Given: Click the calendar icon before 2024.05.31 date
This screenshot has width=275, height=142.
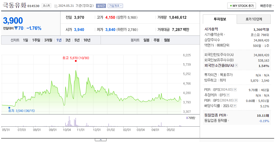Looking at the screenshot, I should 56,6.
